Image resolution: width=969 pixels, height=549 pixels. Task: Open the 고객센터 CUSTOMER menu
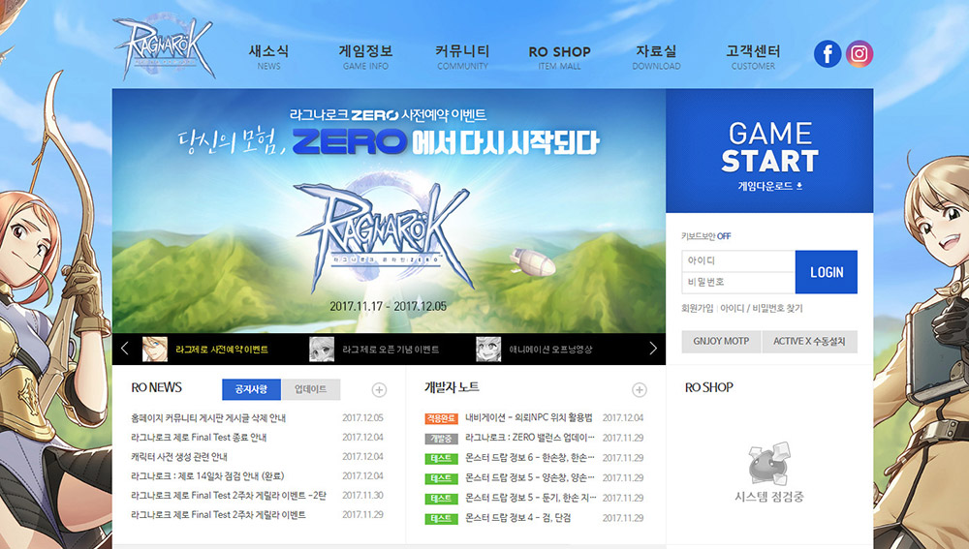[753, 57]
